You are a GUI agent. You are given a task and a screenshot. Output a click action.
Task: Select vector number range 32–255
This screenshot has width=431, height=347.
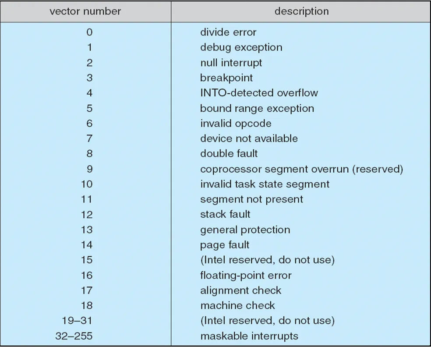74,336
